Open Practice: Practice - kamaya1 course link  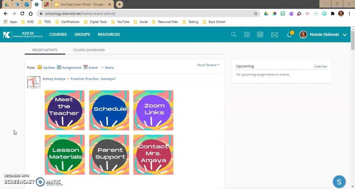[93, 79]
